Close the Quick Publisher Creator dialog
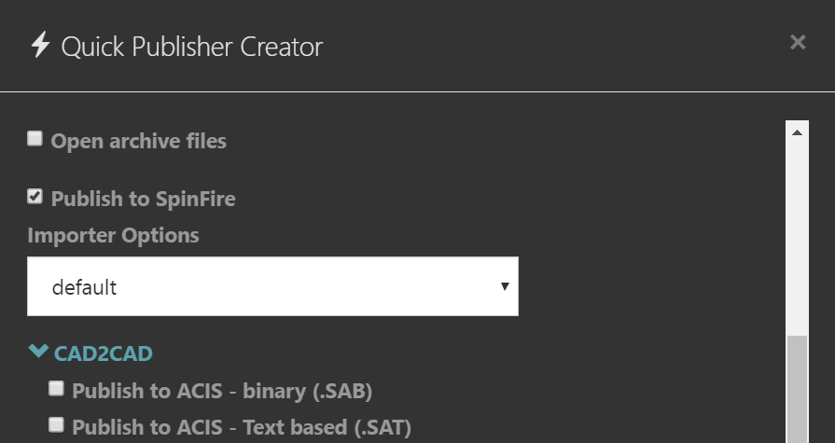835x443 pixels. 798,42
